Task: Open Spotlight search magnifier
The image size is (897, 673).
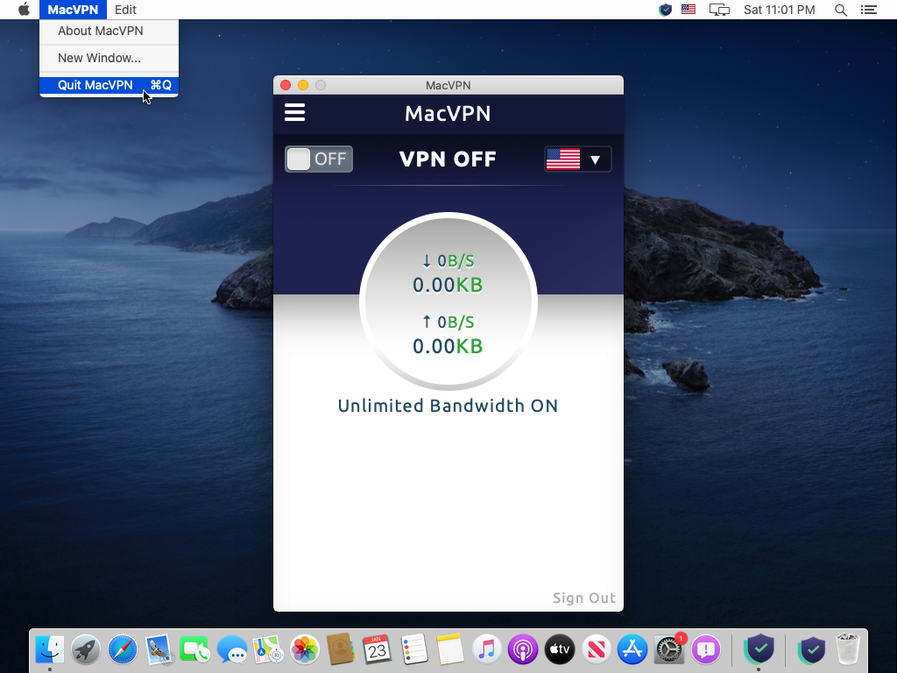Action: [840, 10]
